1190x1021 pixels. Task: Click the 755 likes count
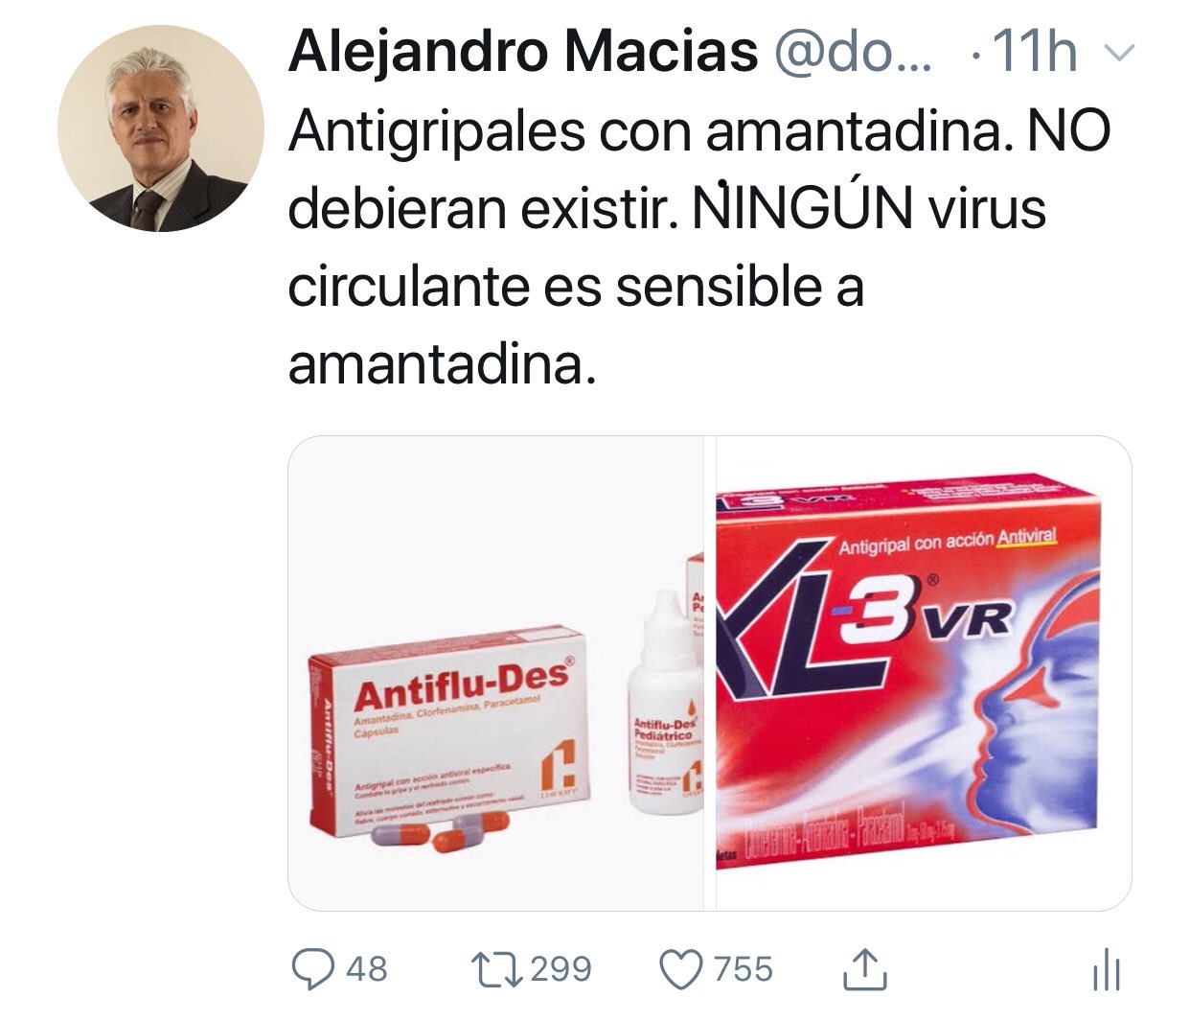point(743,968)
